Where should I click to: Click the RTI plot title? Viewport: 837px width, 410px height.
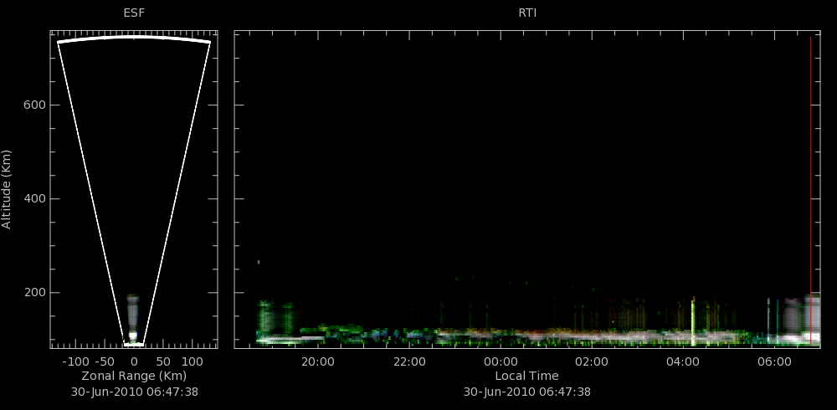527,13
